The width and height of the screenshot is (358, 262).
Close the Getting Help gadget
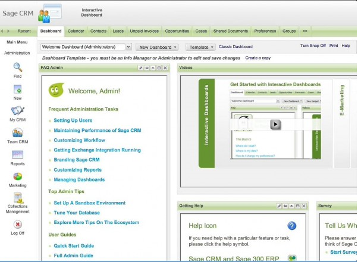click(x=304, y=206)
